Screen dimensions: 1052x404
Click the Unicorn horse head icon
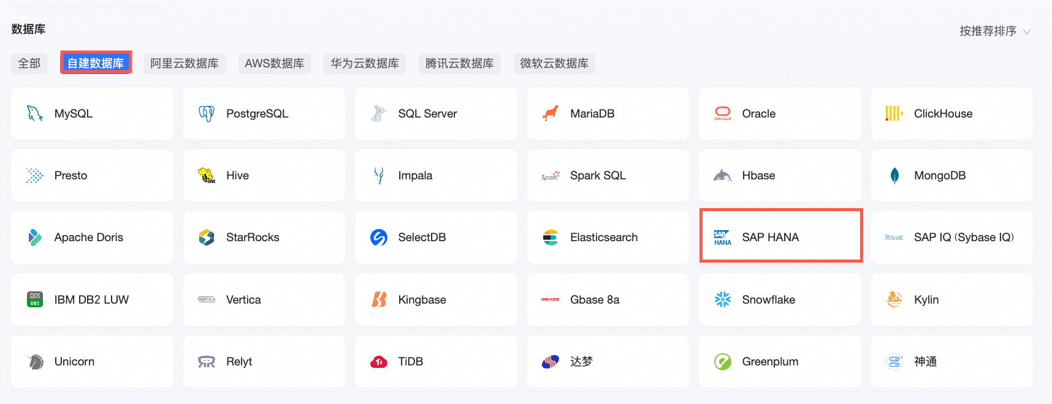[35, 362]
